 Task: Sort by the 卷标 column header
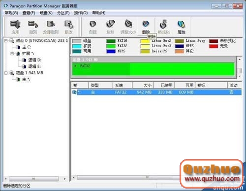(211, 85)
